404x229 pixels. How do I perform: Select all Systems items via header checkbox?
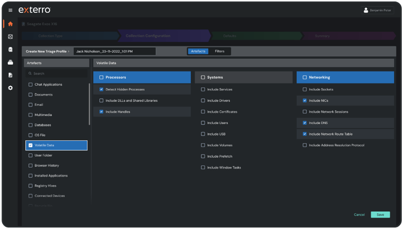click(x=203, y=77)
